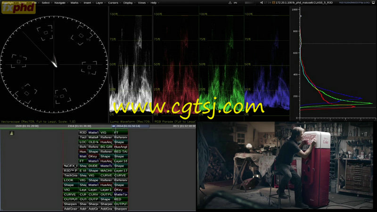The height and width of the screenshot is (212, 377).
Task: Click the yellow marker icon in timeline
Action: [11, 133]
